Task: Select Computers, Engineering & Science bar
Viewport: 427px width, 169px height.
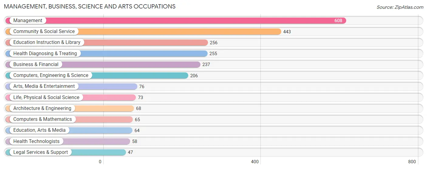Action: [97, 75]
